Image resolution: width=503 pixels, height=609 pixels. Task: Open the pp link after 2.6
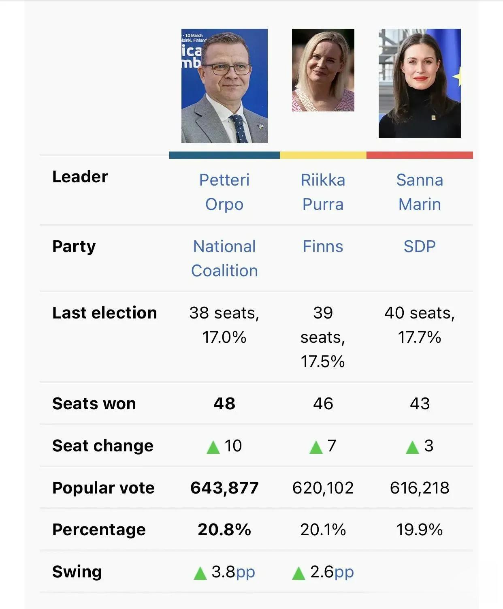tap(344, 573)
